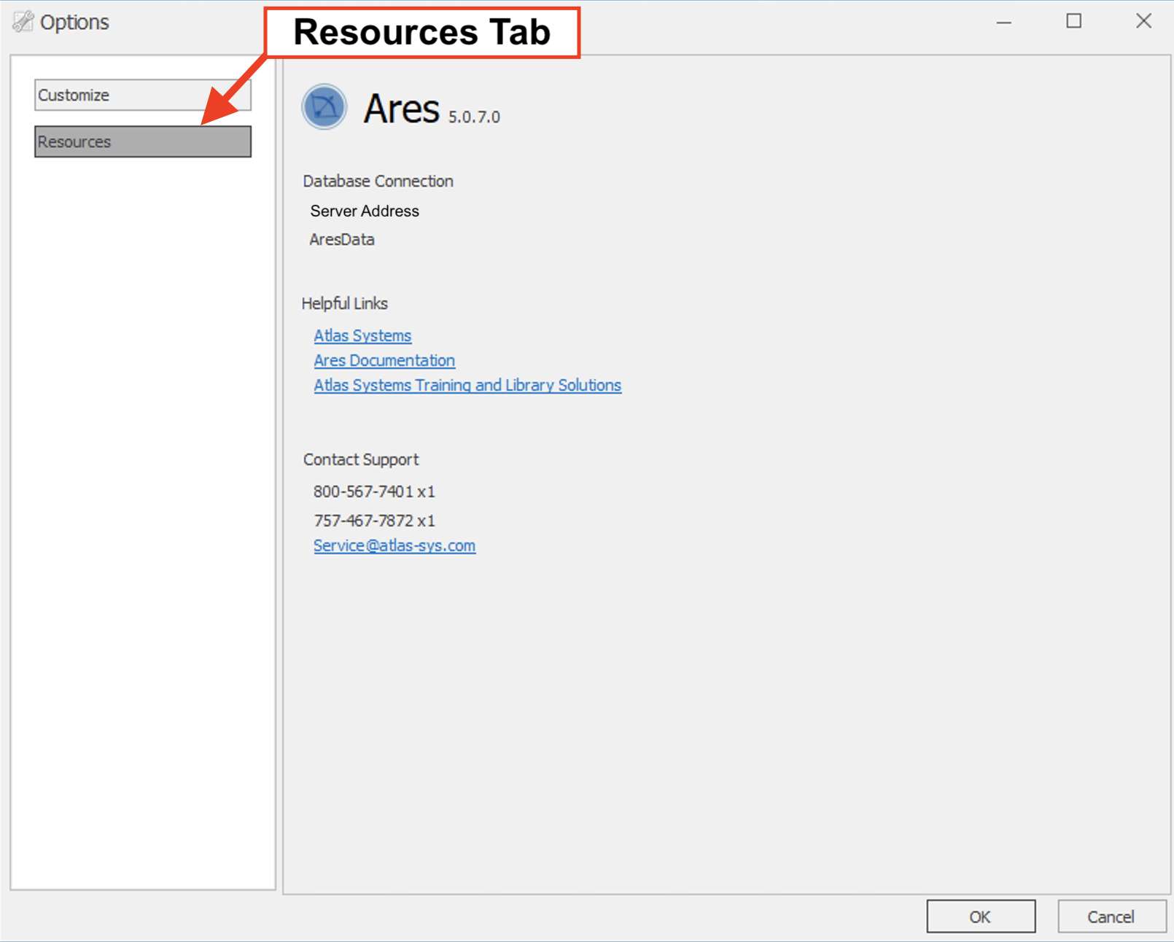This screenshot has width=1174, height=942.
Task: Select the Resources tab
Action: click(143, 141)
